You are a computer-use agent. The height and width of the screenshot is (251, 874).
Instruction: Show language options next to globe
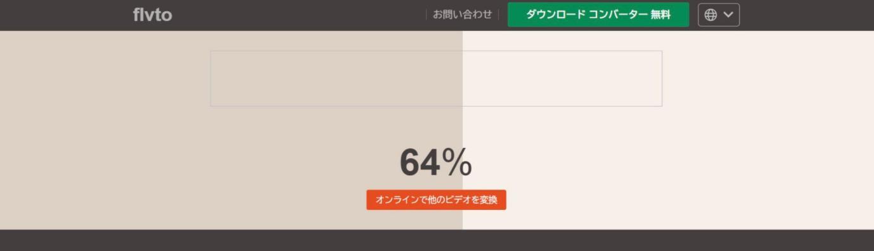[728, 15]
